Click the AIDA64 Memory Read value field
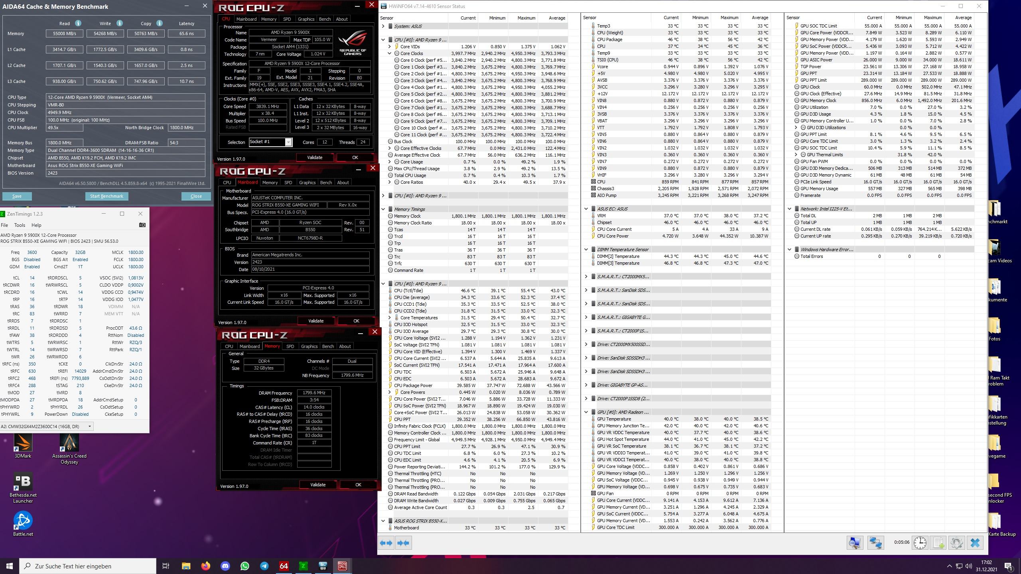The image size is (1021, 574). 64,33
